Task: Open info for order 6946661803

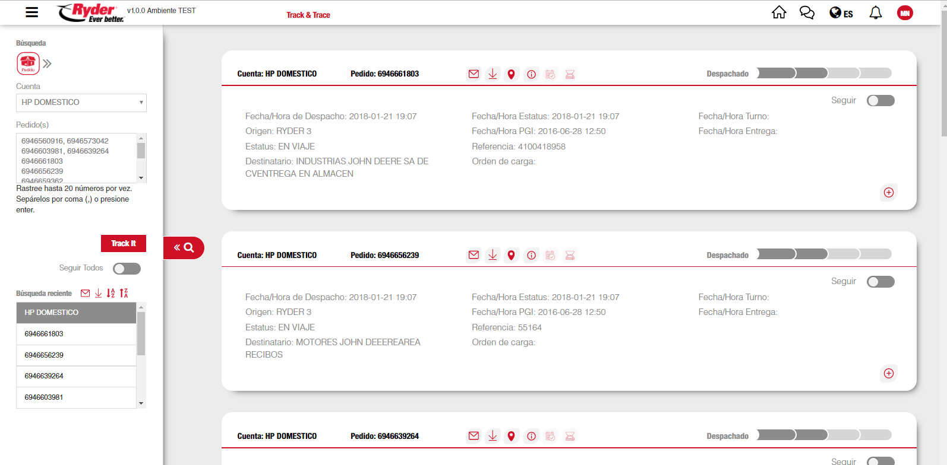Action: [x=531, y=74]
